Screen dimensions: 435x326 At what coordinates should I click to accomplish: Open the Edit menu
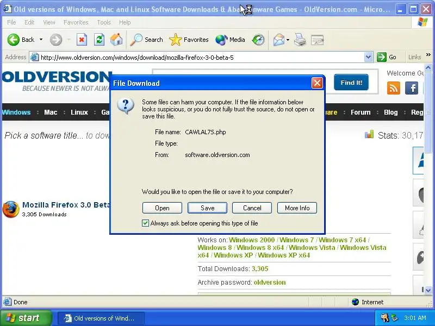click(29, 22)
